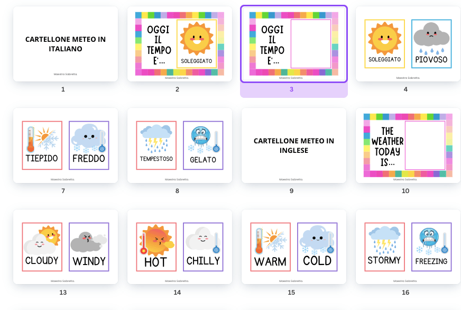This screenshot has width=461, height=310.
Task: Click the page number 14 label
Action: (177, 293)
